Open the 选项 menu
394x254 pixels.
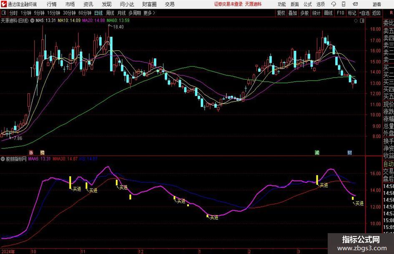click(x=320, y=4)
